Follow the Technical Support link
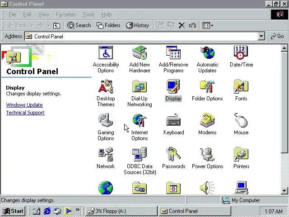Screen dimensions: 289x217 25,113
